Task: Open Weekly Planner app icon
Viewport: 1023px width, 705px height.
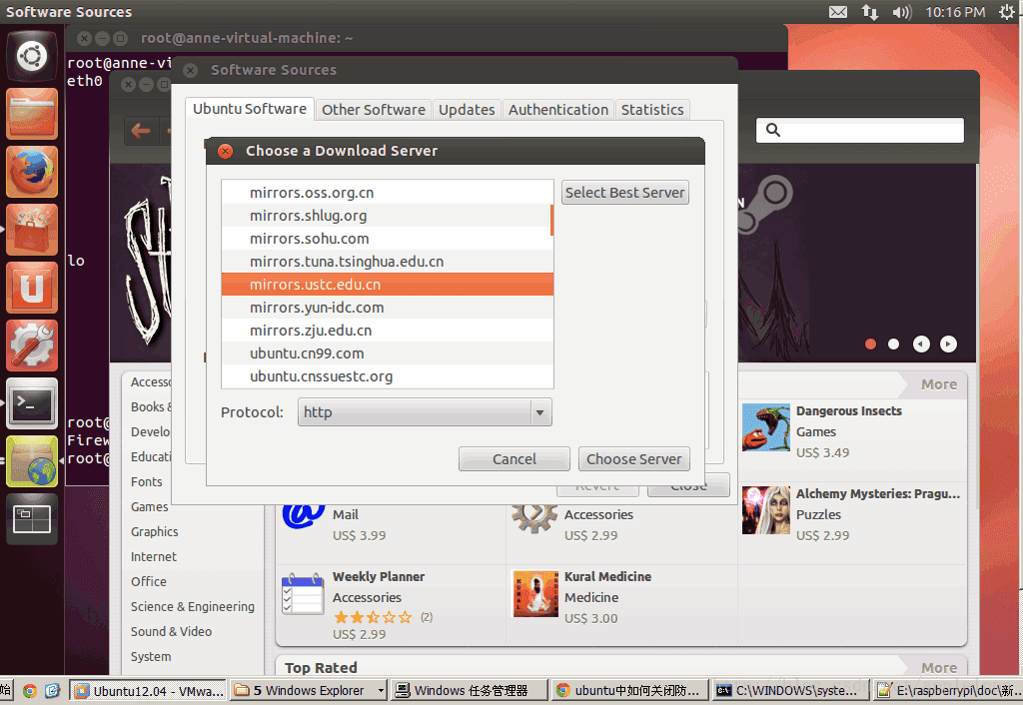Action: 303,593
